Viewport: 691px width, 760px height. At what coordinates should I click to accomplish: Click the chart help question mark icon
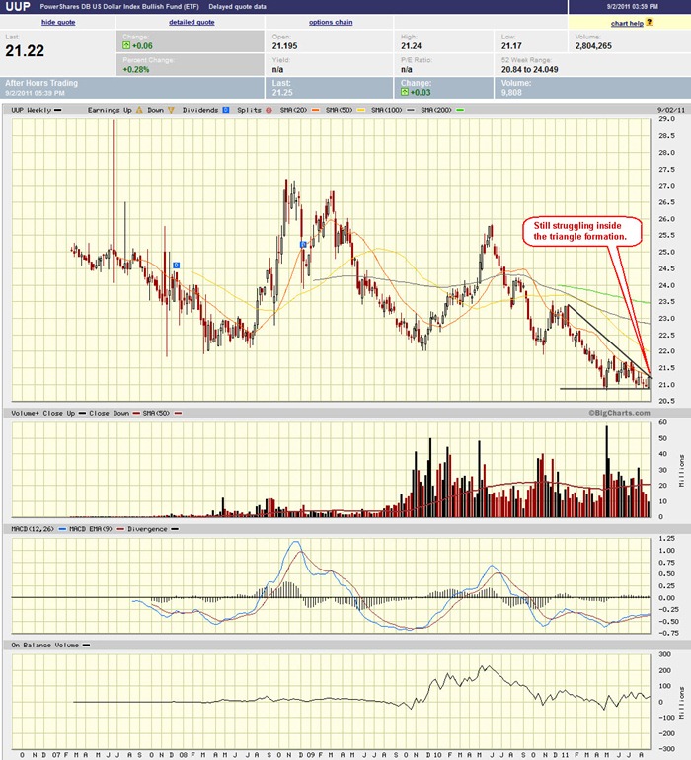650,22
